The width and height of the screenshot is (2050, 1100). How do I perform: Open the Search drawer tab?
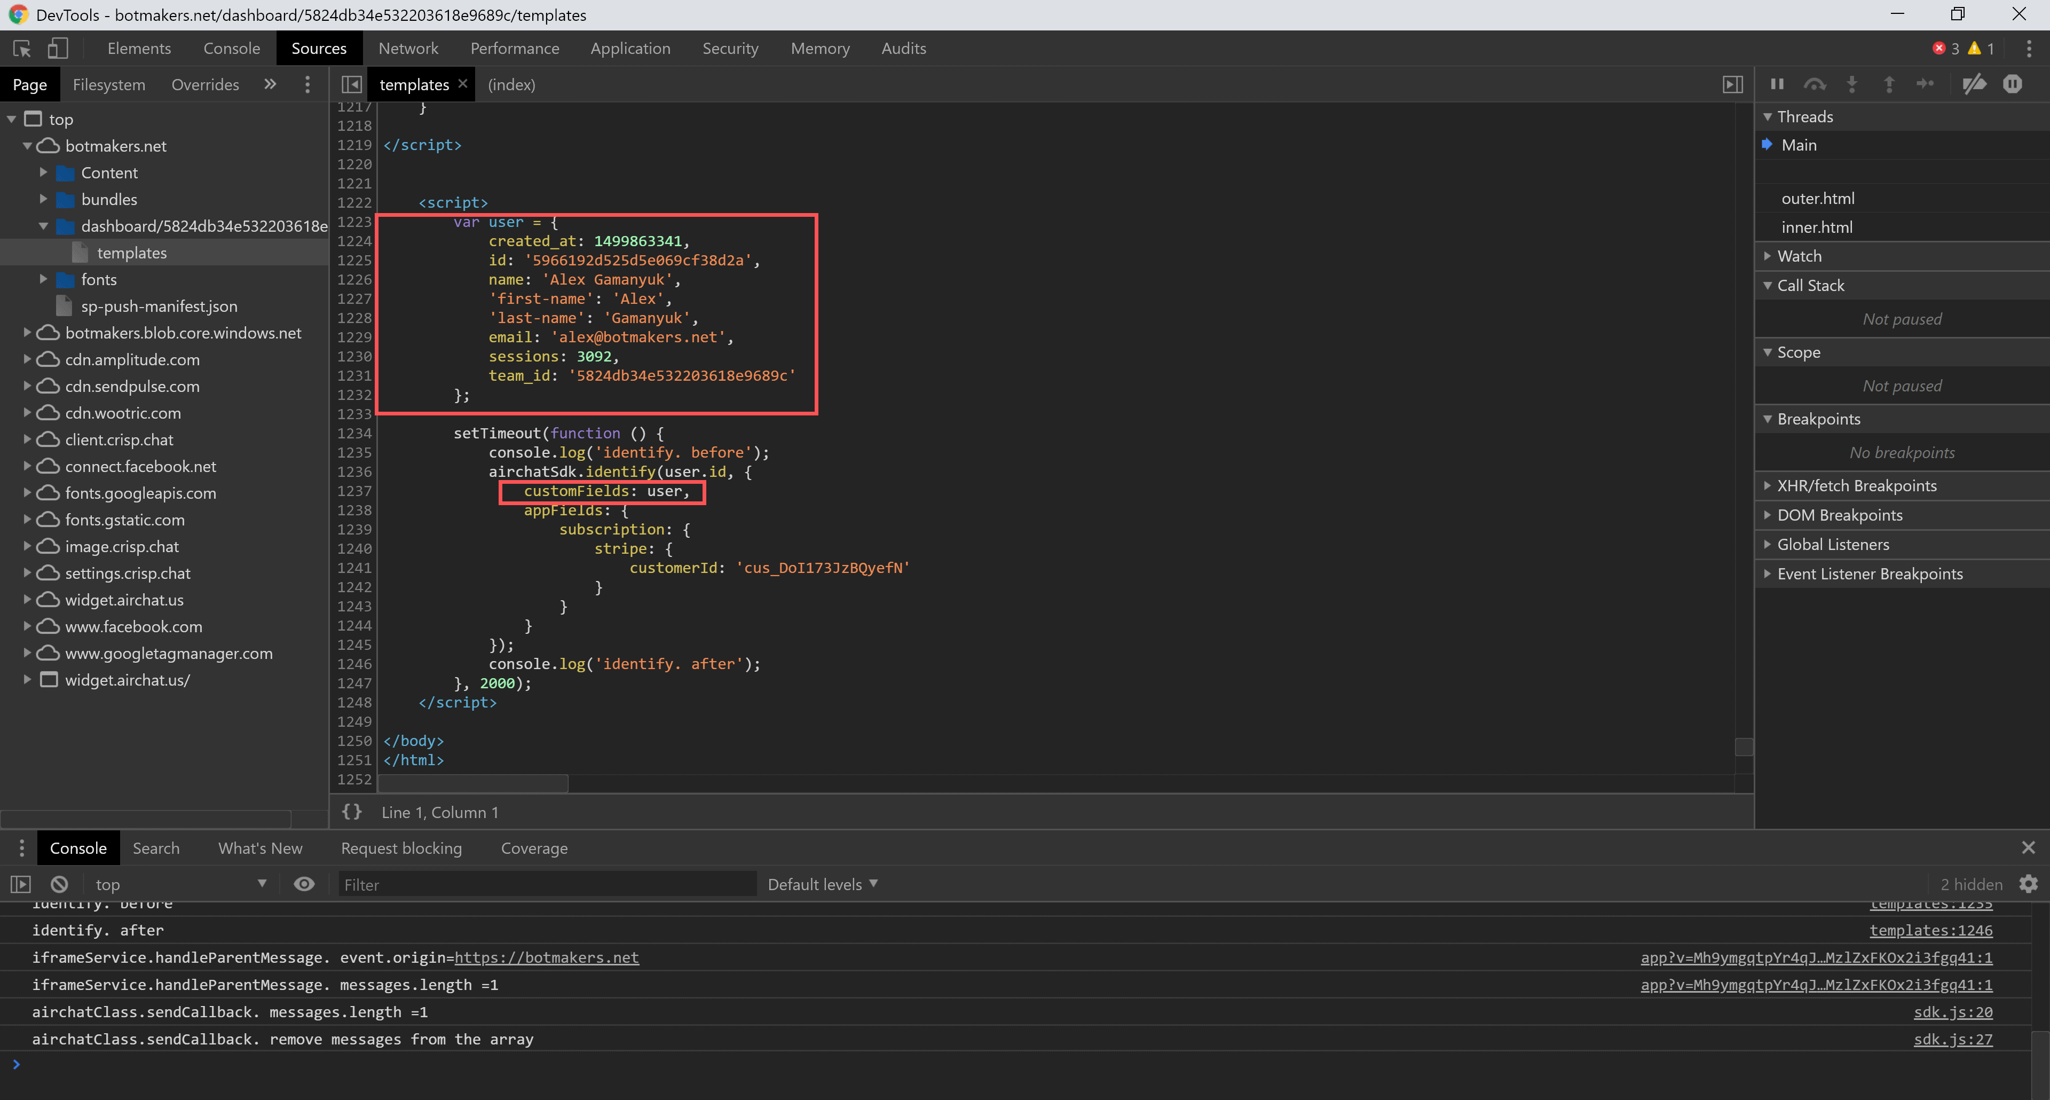point(156,848)
